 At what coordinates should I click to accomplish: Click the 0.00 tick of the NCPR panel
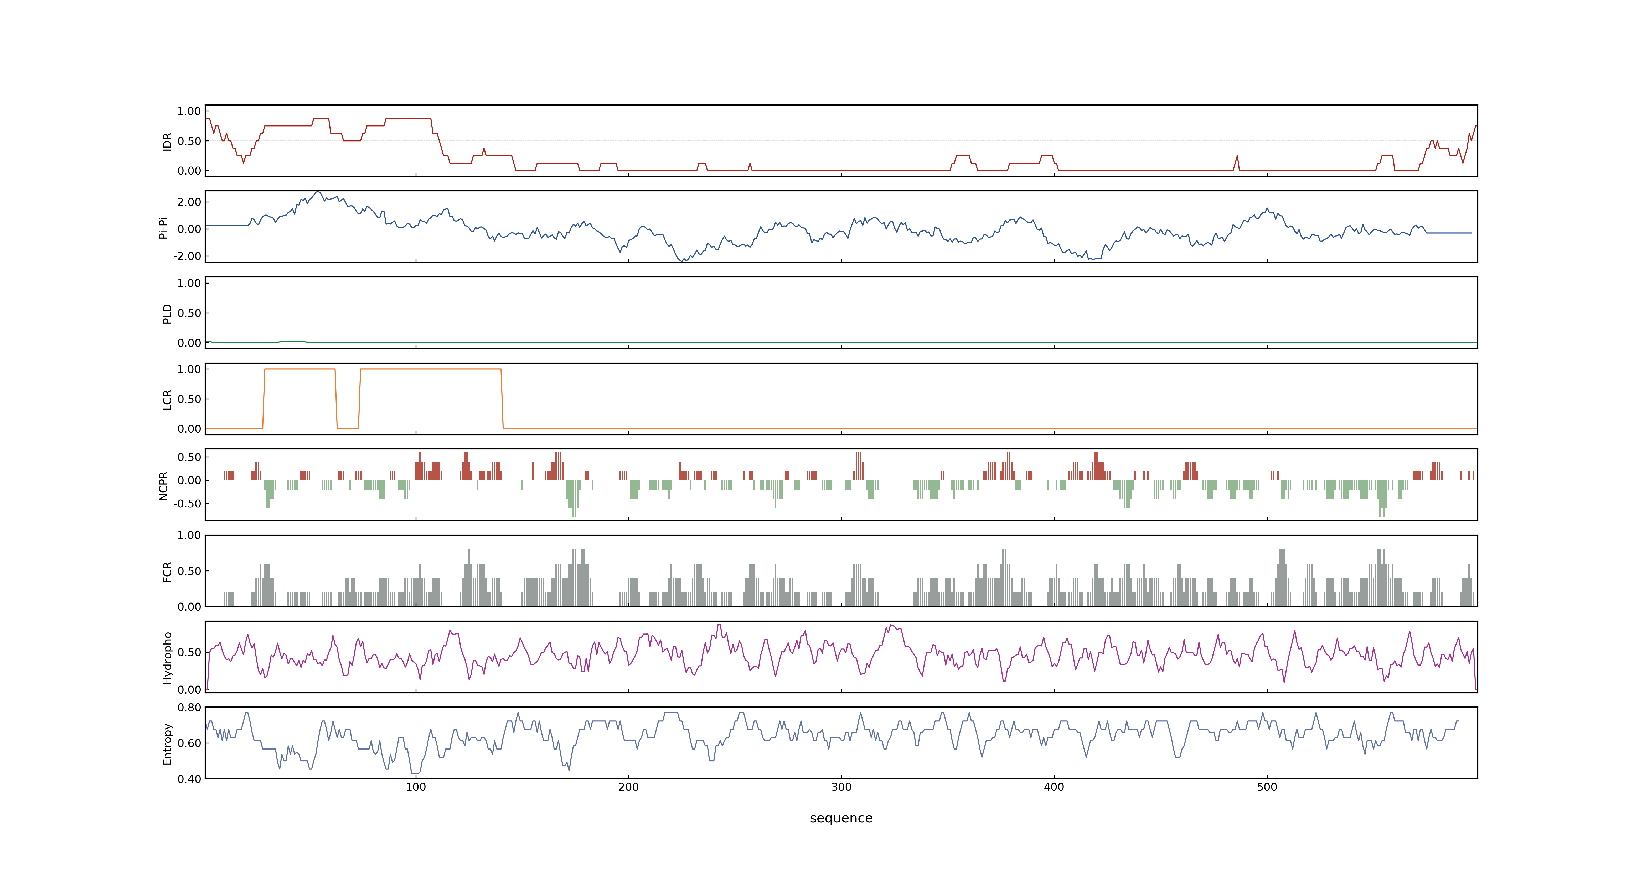189,481
